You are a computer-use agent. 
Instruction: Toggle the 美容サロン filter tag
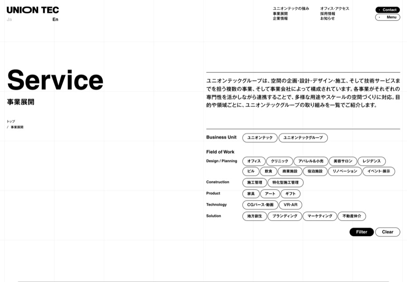pyautogui.click(x=343, y=161)
